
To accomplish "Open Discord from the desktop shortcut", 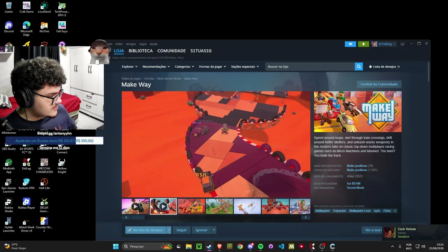I will click(9, 27).
